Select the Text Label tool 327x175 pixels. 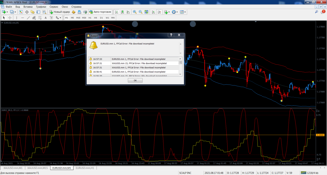click(x=51, y=18)
